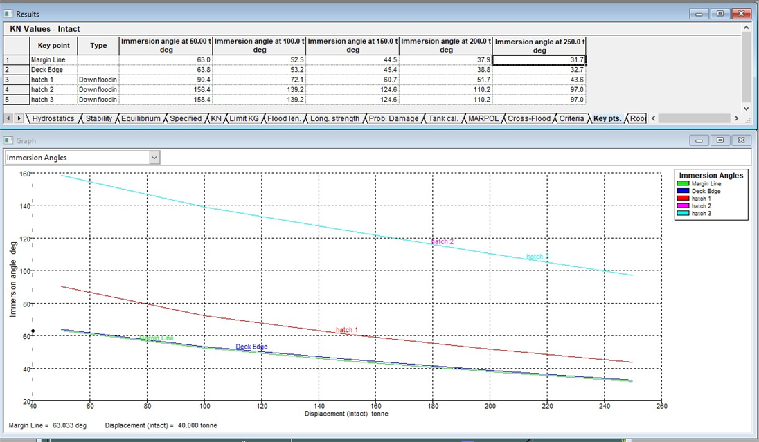This screenshot has width=759, height=442.
Task: Maximize the Graph window
Action: pos(720,140)
